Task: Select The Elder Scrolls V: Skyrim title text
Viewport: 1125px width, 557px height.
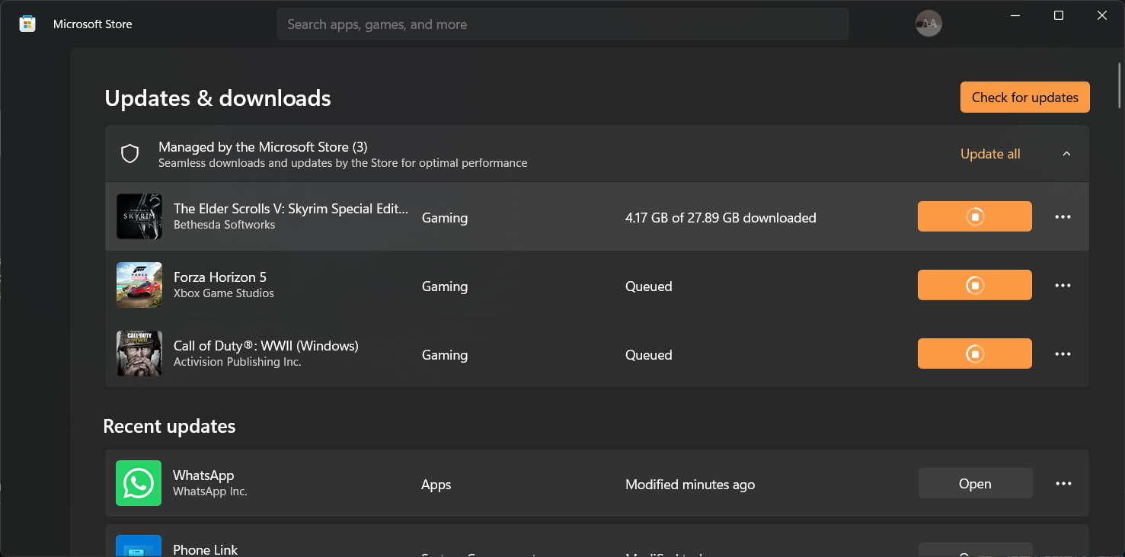Action: (291, 209)
